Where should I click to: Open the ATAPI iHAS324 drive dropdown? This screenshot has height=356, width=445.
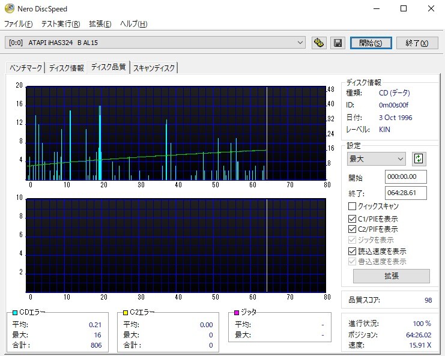(155, 43)
